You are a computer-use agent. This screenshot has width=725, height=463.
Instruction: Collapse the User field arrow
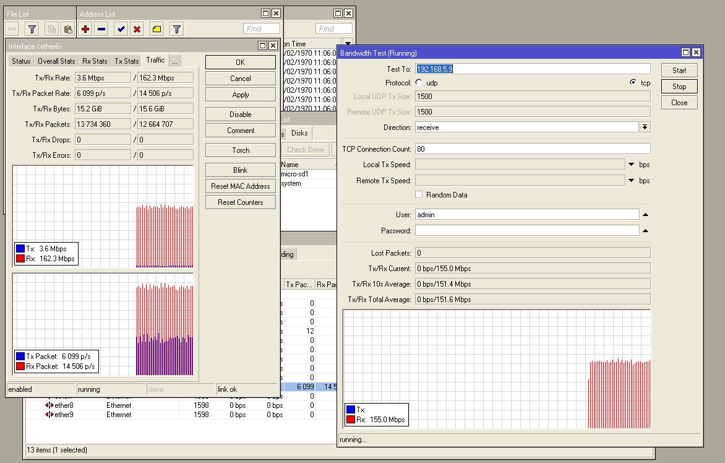click(x=645, y=215)
